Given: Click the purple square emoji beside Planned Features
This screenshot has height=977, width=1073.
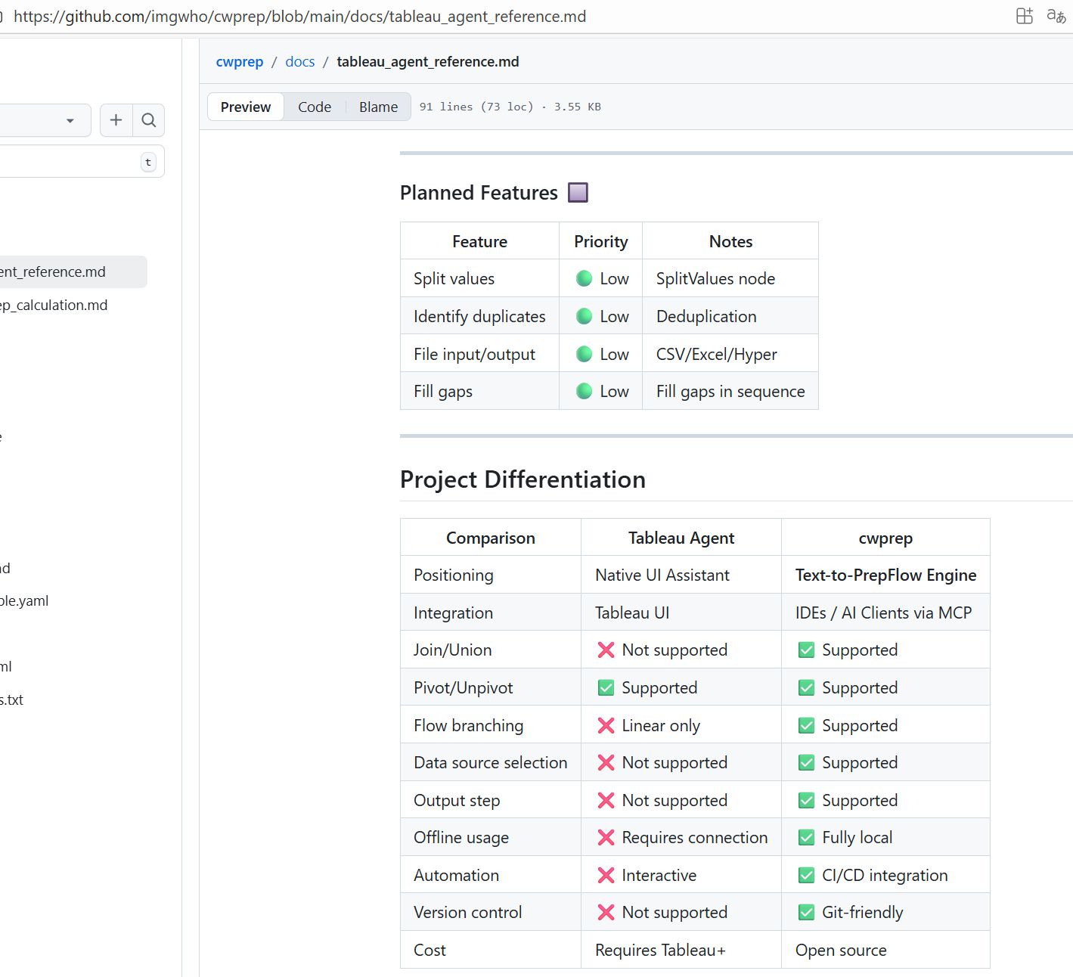Looking at the screenshot, I should tap(578, 193).
